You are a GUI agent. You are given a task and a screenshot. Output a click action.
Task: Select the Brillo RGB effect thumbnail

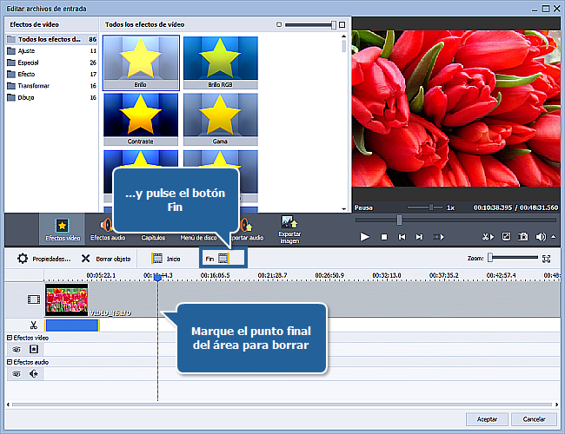[220, 62]
